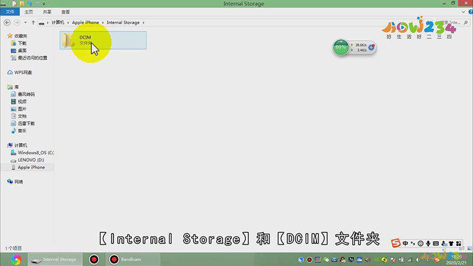Screen dimensions: 473x266
Task: Click the 60% memory accelerator ball
Action: coord(341,47)
